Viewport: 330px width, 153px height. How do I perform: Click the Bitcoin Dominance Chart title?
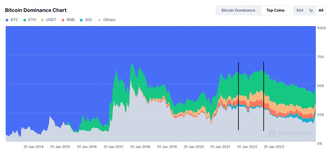pos(36,10)
